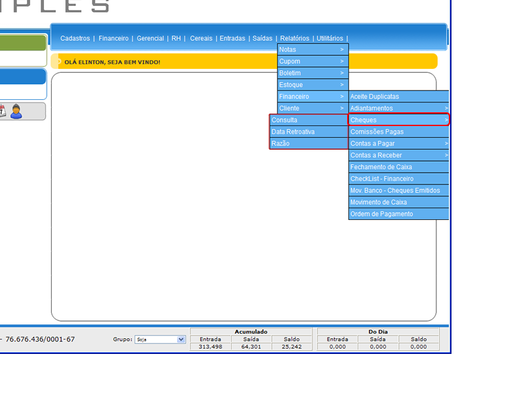Open the Utilitários menu
Image resolution: width=525 pixels, height=394 pixels.
pyautogui.click(x=329, y=38)
